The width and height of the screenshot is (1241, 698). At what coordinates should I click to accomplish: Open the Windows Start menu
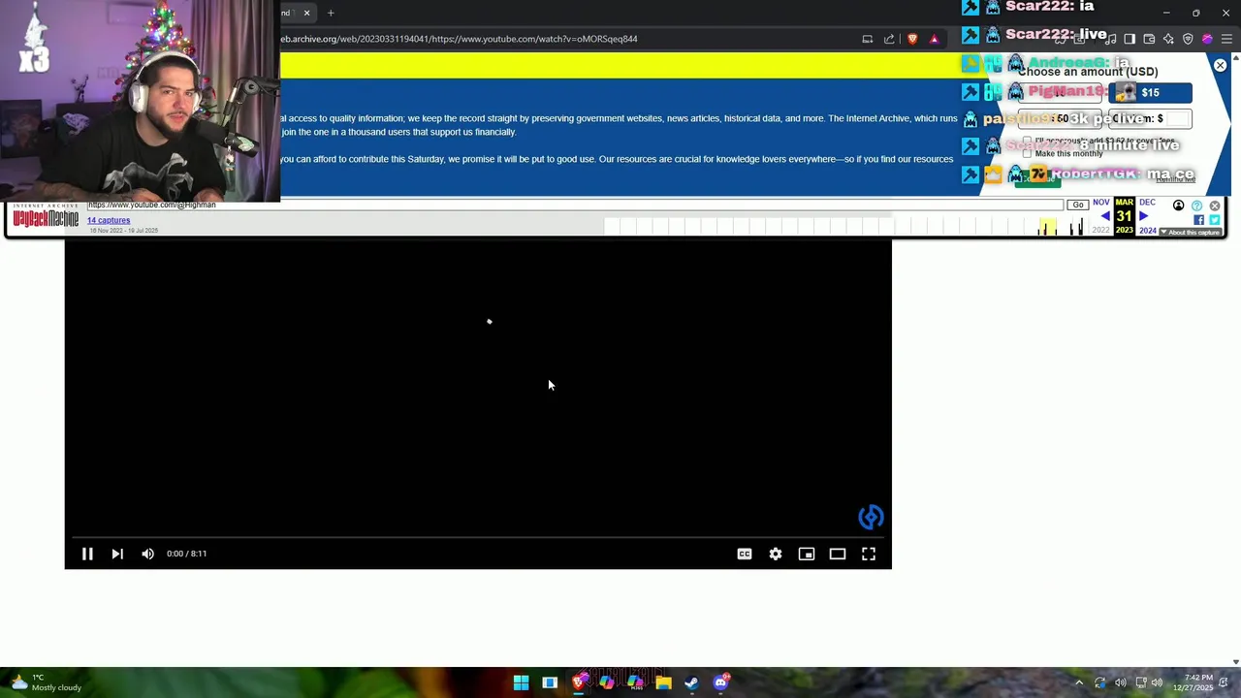521,682
